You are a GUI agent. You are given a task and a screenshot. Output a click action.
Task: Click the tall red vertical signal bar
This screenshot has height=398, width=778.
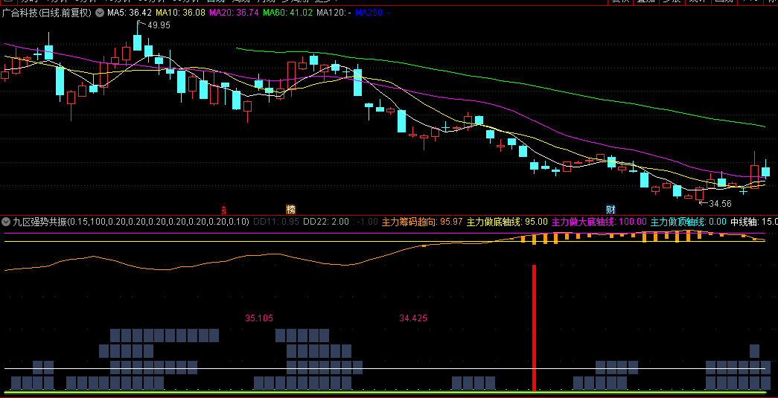tap(534, 327)
